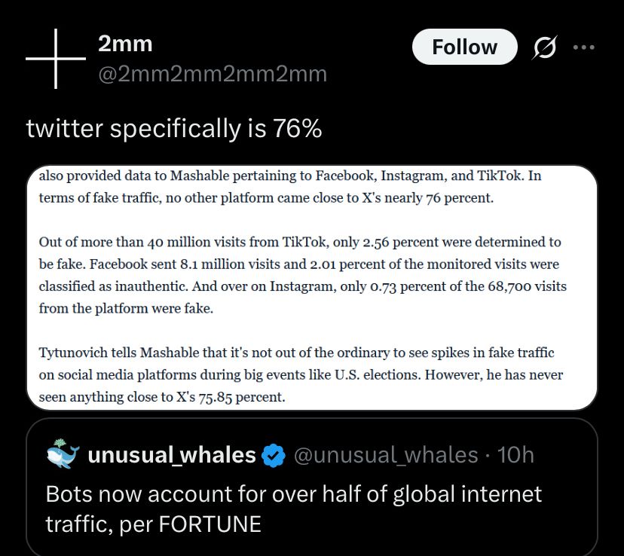Click the 'seen anything close to X's 75.85 percent' line
The image size is (624, 556).
pos(162,397)
